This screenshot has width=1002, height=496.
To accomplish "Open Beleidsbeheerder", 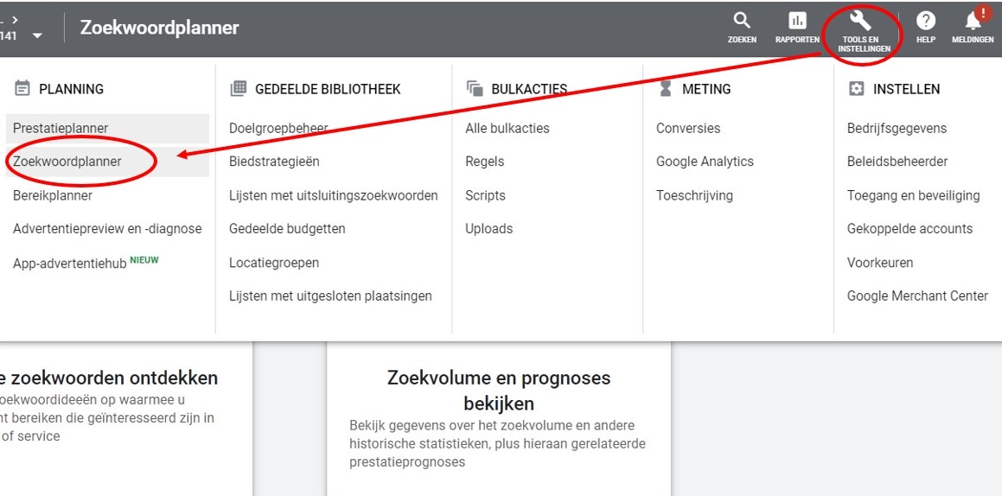I will [x=897, y=162].
